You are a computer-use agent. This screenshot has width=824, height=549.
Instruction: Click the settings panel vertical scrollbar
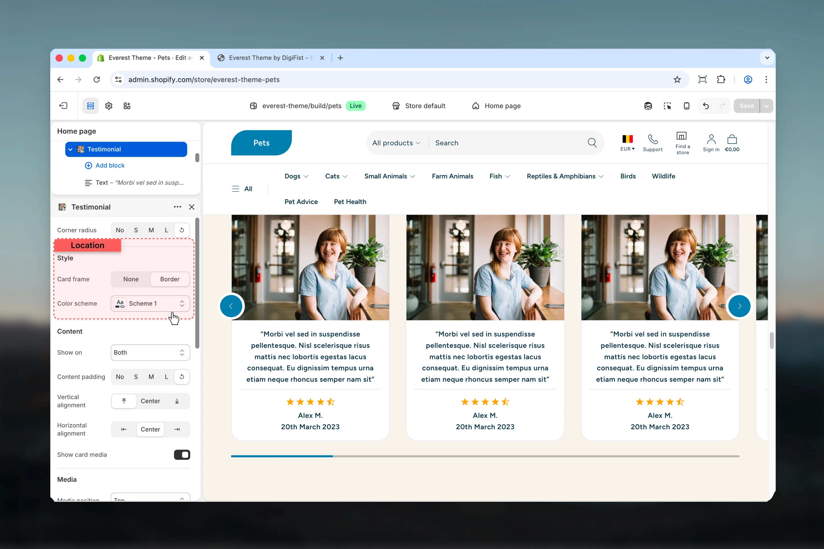pos(197,283)
